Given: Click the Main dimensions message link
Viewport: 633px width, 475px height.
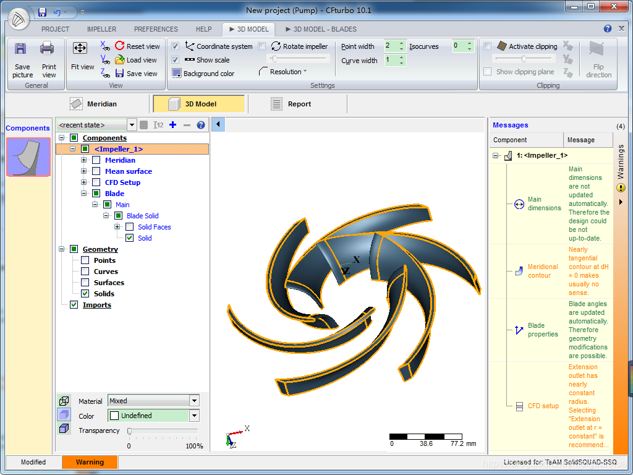Looking at the screenshot, I should 544,203.
